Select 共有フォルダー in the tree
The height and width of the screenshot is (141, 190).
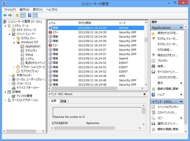(24, 75)
